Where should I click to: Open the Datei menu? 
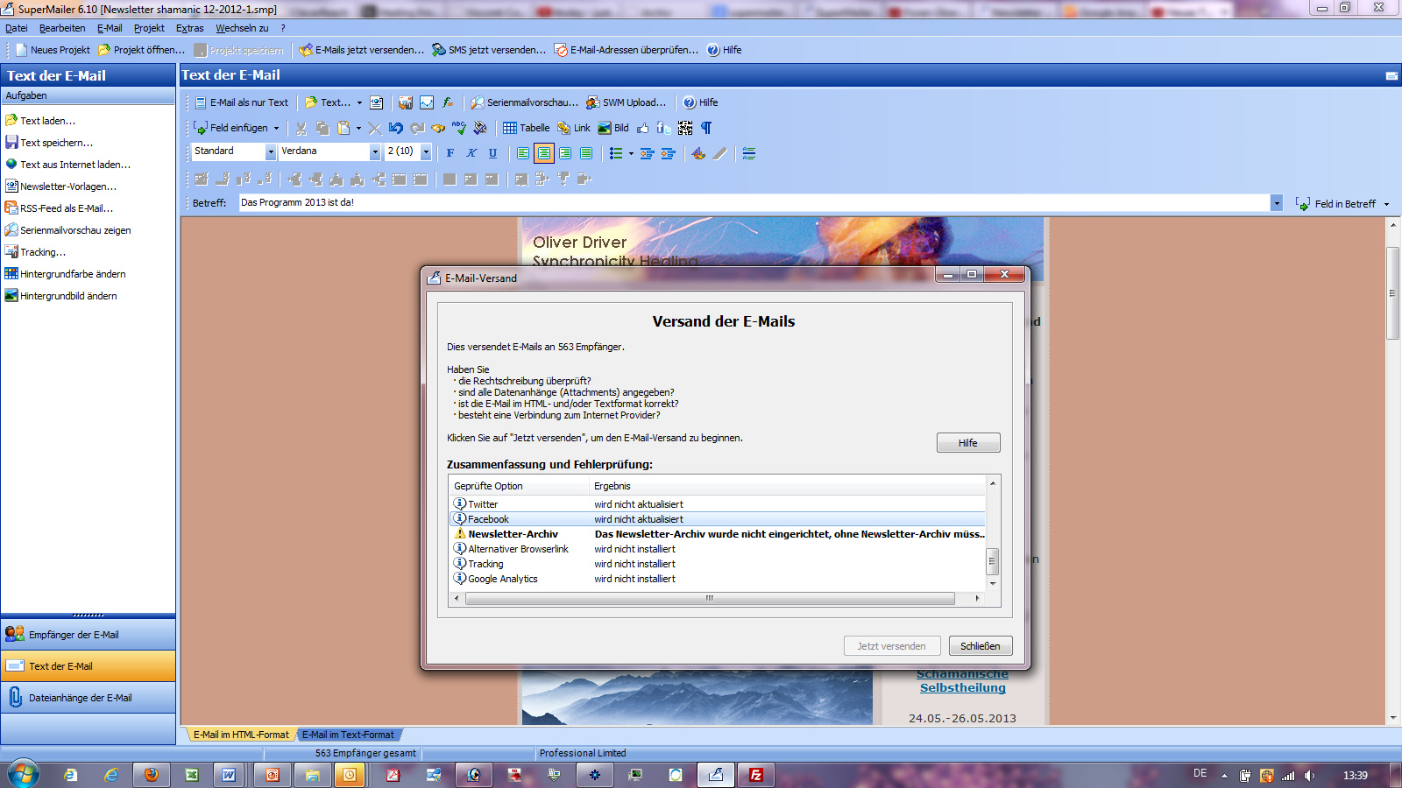pyautogui.click(x=16, y=28)
